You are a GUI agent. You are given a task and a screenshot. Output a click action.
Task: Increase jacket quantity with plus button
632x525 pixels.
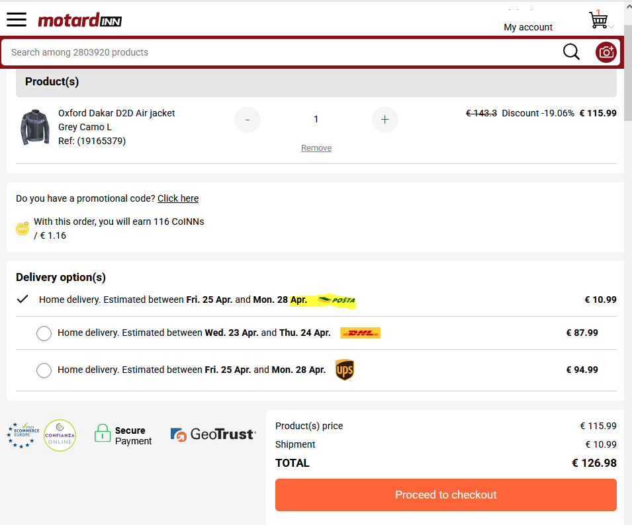point(385,120)
